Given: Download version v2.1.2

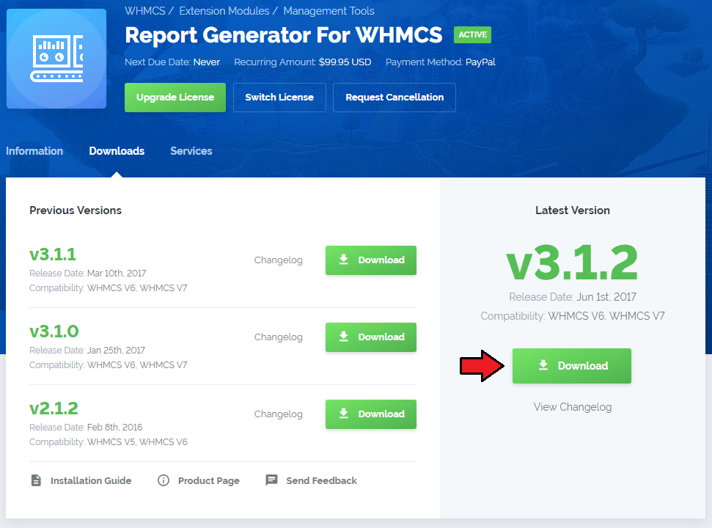Looking at the screenshot, I should pos(371,414).
